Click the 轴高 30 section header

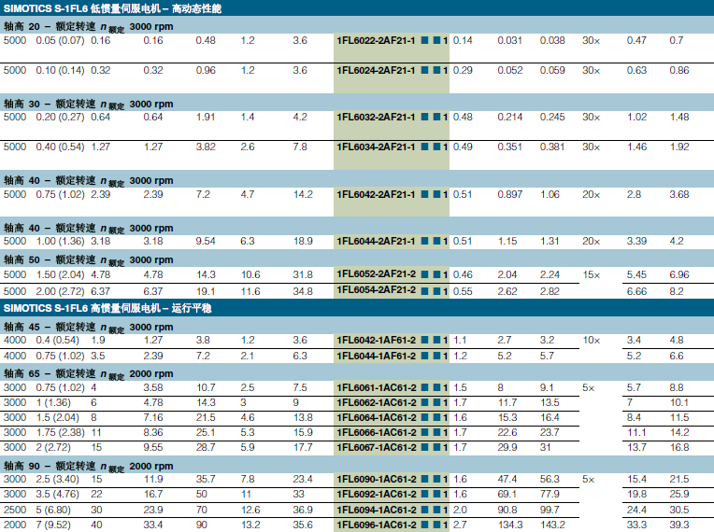(x=357, y=104)
